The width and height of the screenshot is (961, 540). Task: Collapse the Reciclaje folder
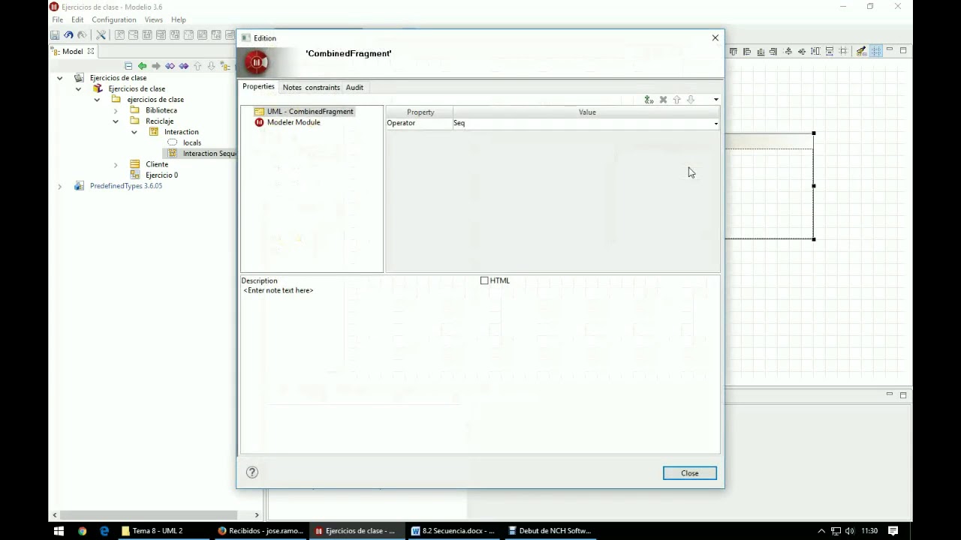coord(116,121)
